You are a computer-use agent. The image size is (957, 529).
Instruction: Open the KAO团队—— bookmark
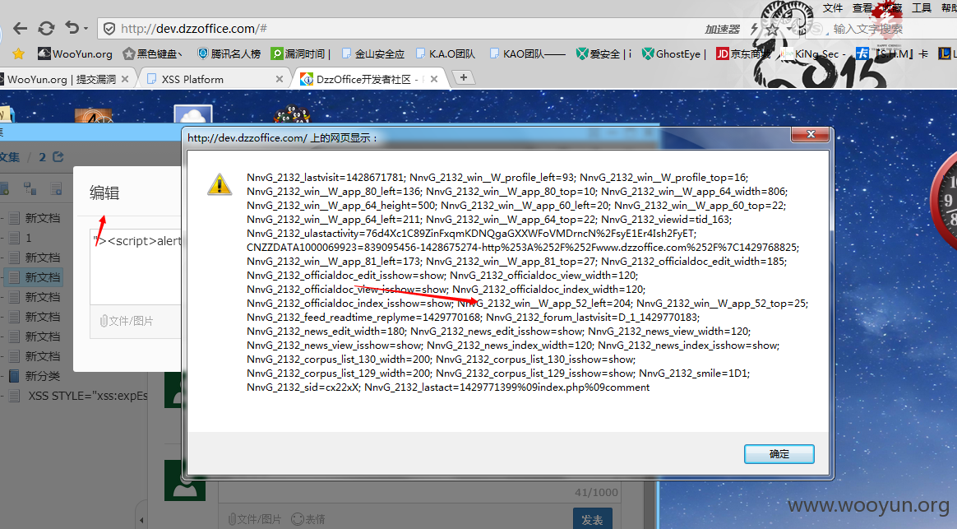click(x=529, y=53)
